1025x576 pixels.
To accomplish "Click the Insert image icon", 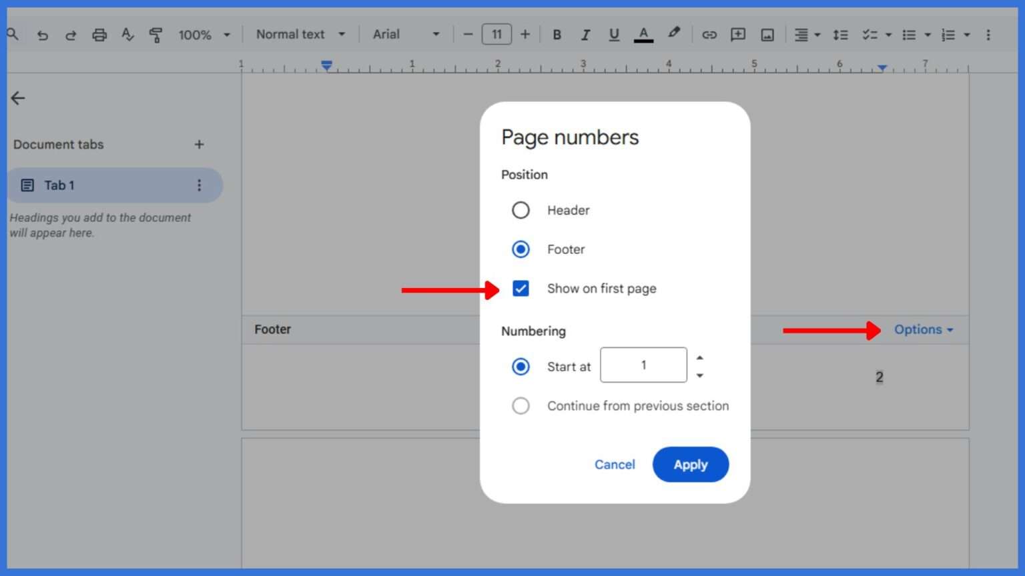I will 767,34.
